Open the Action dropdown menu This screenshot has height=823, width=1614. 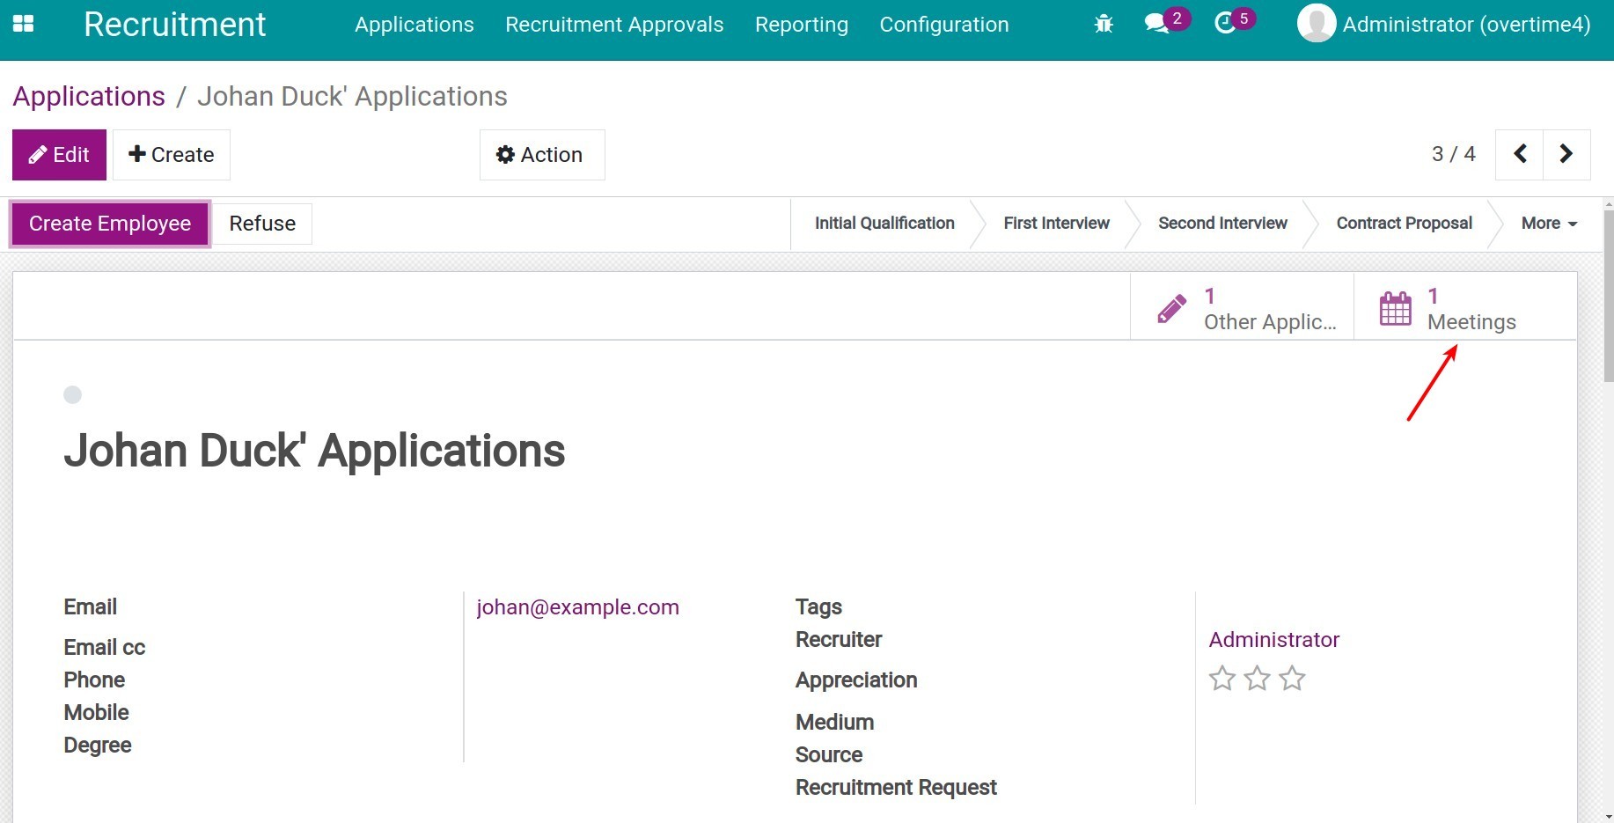pos(541,155)
